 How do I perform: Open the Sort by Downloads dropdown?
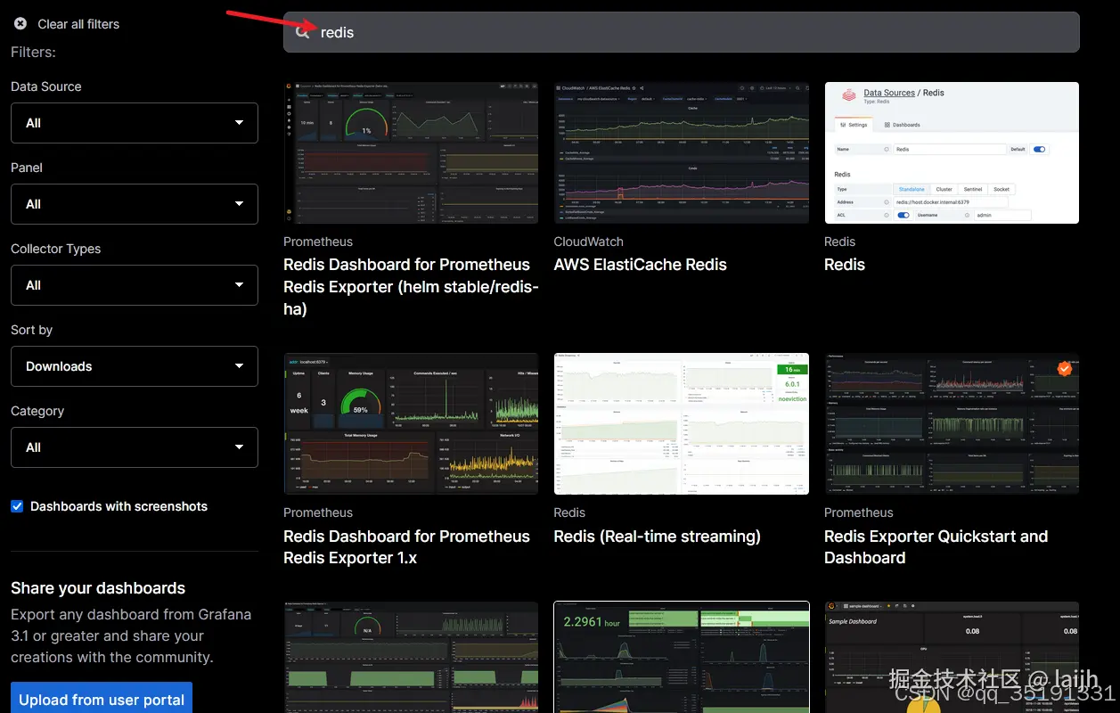coord(135,366)
